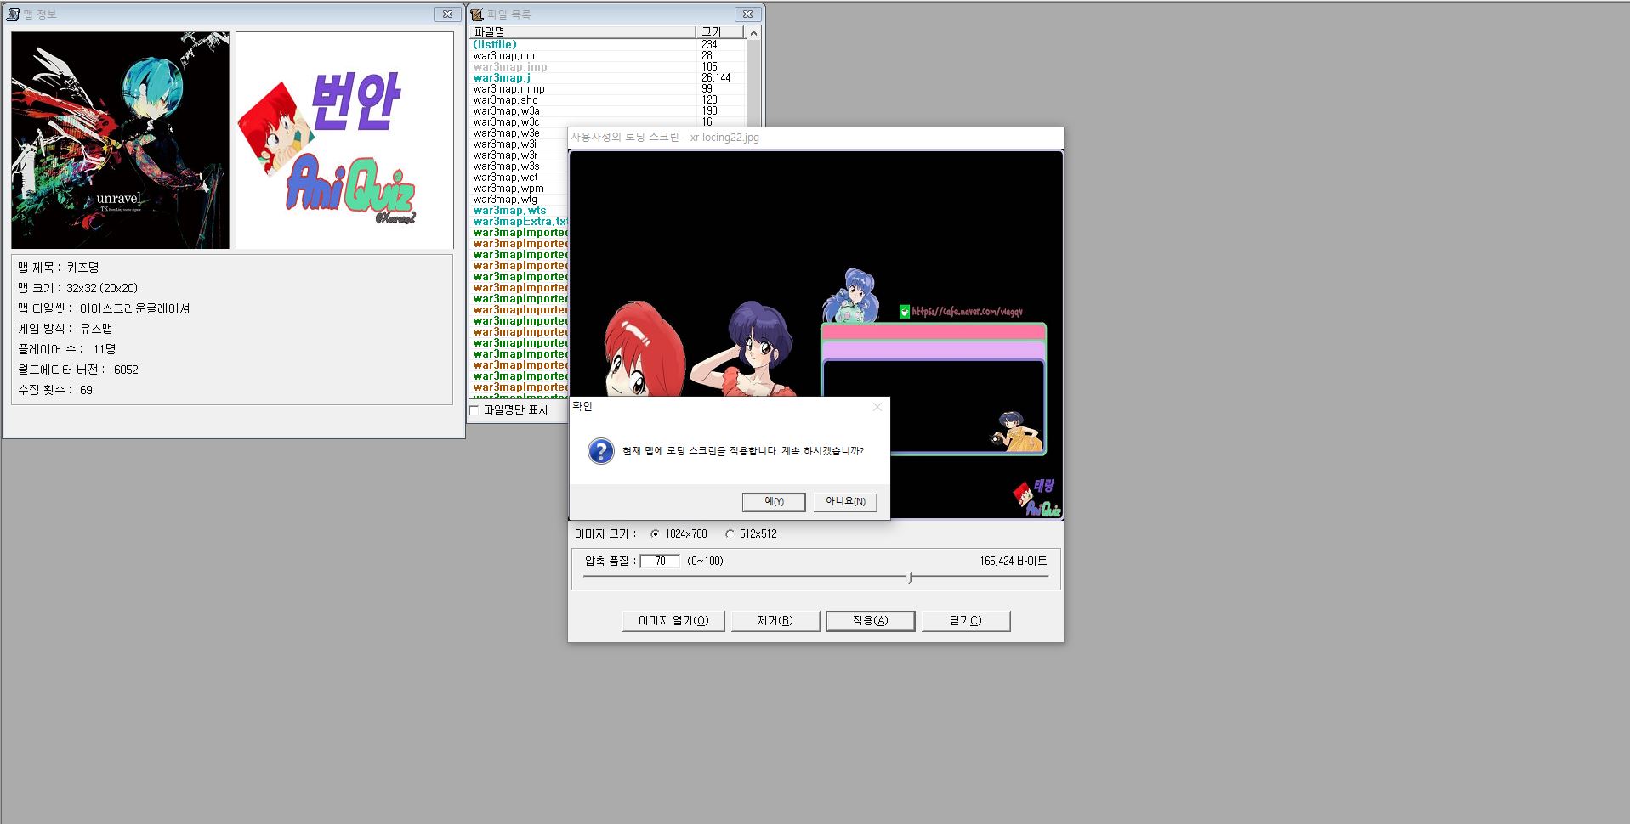Click the 게임 방식 유즈맵 line

tap(65, 329)
